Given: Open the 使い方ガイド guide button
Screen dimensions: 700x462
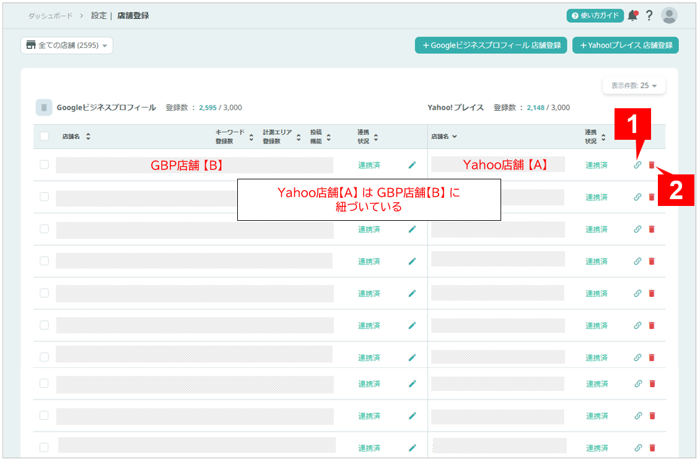Looking at the screenshot, I should pyautogui.click(x=595, y=15).
